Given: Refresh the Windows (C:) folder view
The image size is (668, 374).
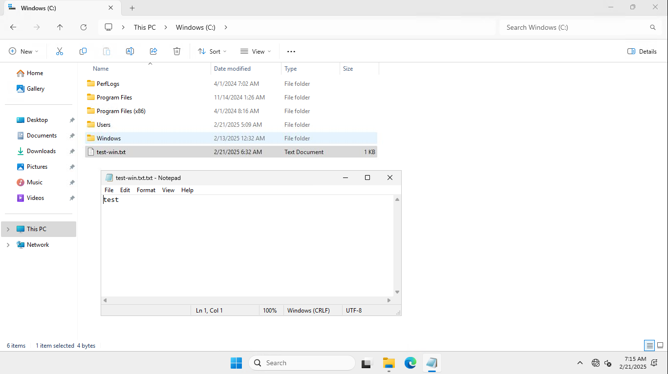Looking at the screenshot, I should pos(84,27).
